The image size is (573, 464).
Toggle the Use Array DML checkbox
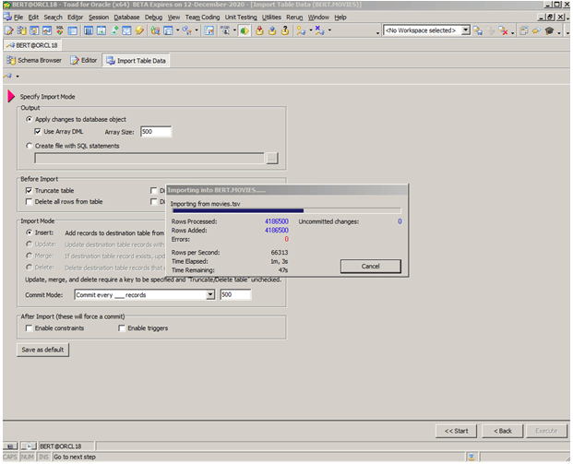click(37, 132)
